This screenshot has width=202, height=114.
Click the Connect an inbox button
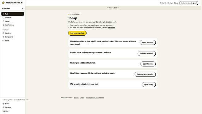[147, 54]
